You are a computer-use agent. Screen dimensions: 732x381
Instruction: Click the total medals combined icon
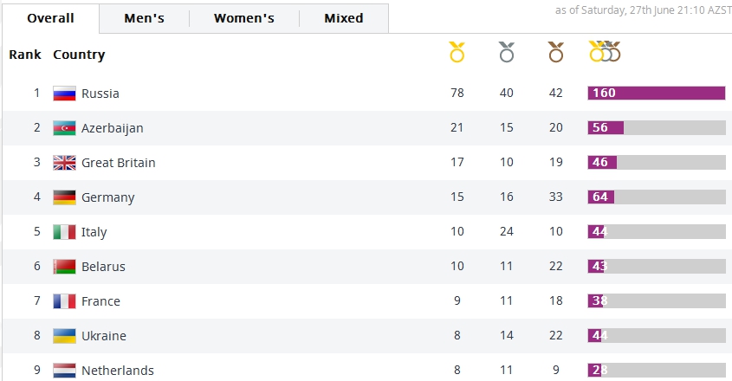coord(605,52)
